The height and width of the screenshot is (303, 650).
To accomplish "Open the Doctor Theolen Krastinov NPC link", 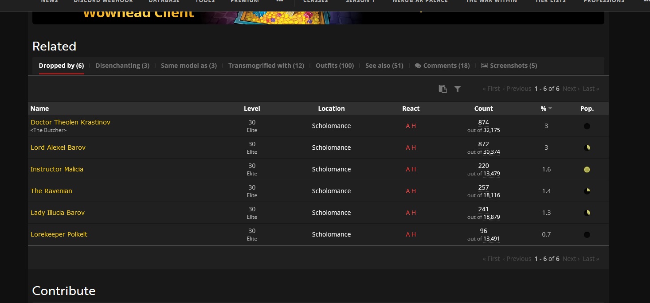I will click(x=70, y=122).
